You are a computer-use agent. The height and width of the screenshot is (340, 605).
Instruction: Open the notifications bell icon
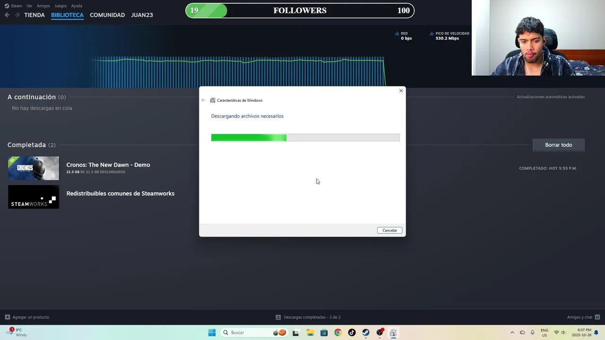pyautogui.click(x=596, y=332)
